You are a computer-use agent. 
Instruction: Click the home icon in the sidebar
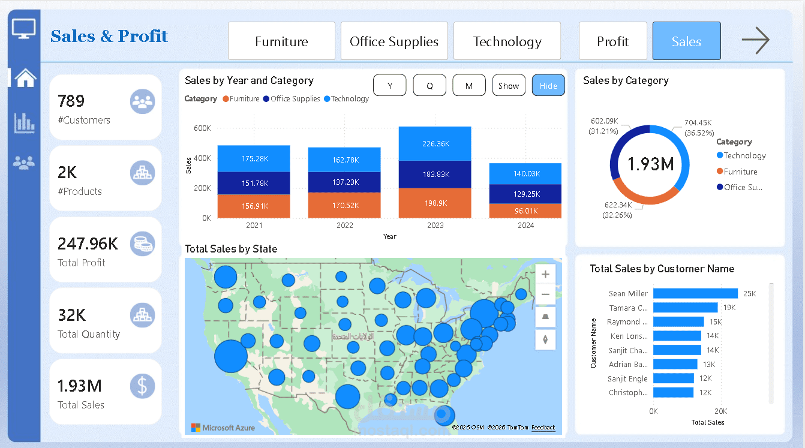tap(25, 77)
